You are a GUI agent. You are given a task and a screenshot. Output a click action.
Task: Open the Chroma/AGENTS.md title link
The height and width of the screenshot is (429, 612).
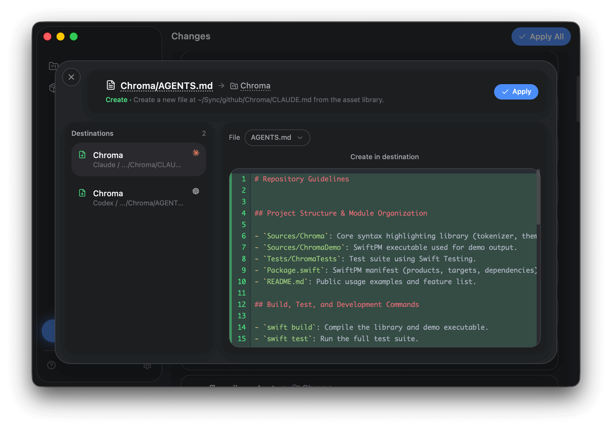(166, 86)
